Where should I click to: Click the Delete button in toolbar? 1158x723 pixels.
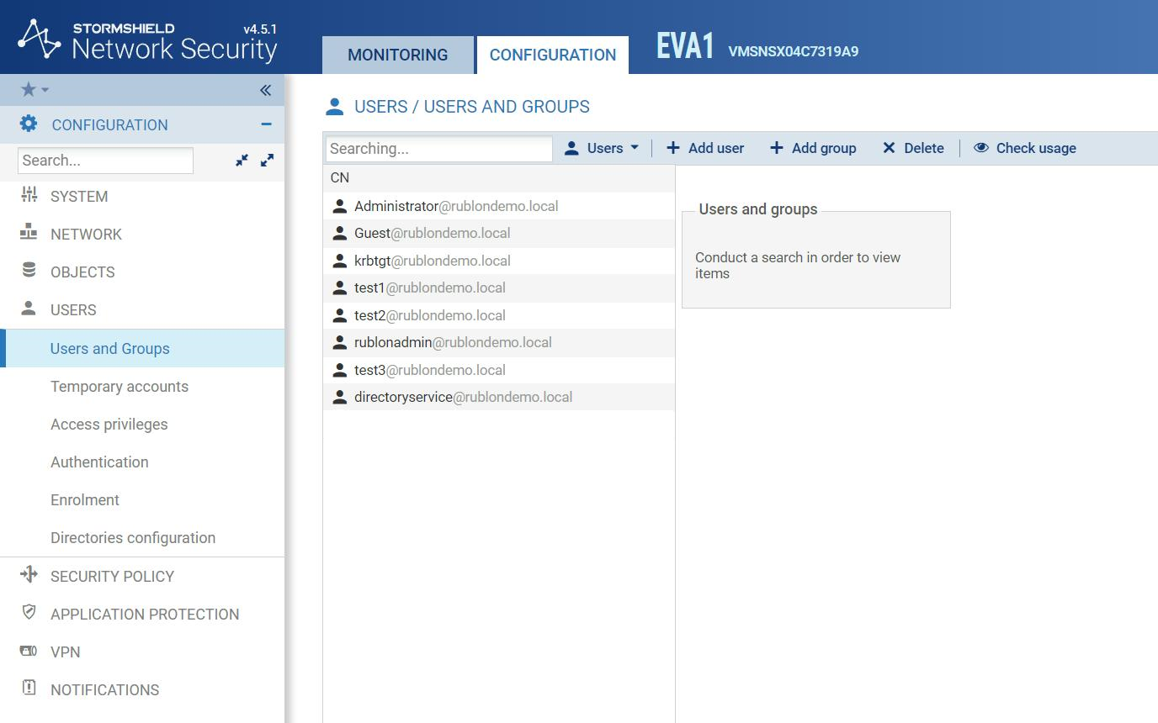pyautogui.click(x=913, y=148)
